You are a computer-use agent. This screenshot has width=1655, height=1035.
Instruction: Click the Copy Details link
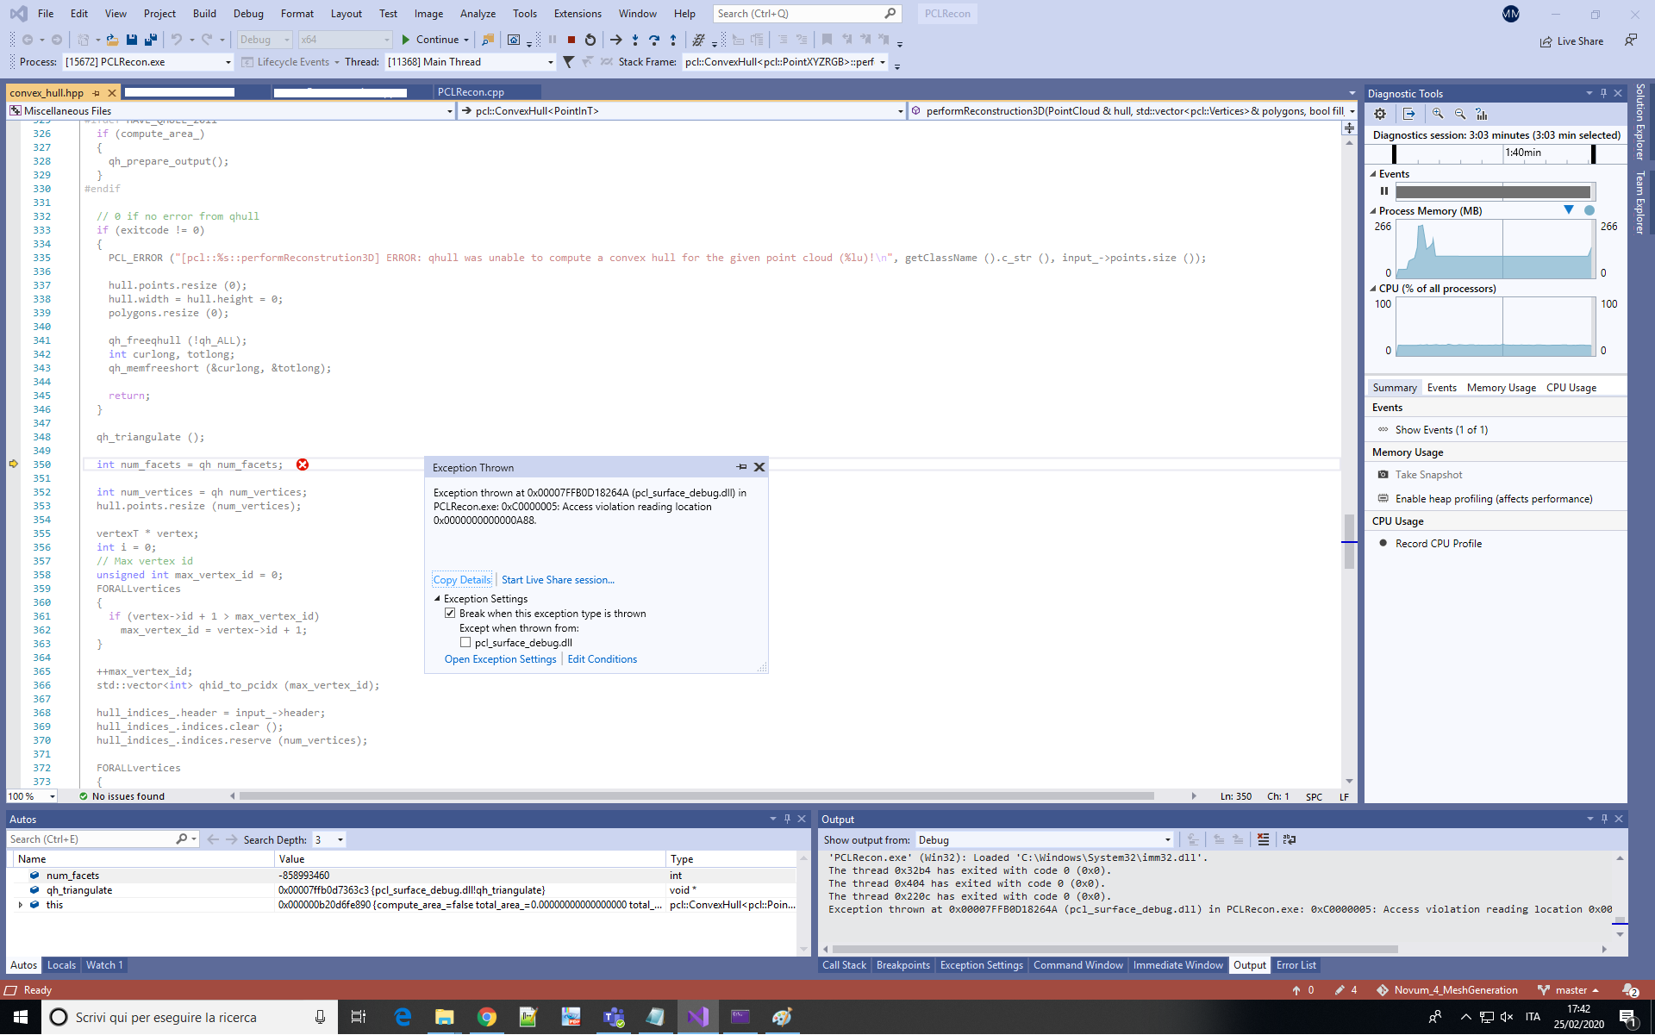click(x=462, y=580)
